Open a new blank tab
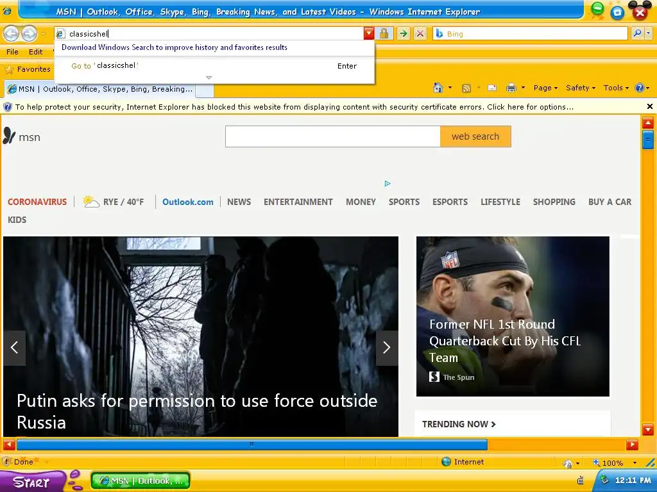657x492 pixels. tap(205, 90)
